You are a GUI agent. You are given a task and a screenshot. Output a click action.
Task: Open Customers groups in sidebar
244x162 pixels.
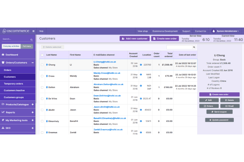point(17,97)
